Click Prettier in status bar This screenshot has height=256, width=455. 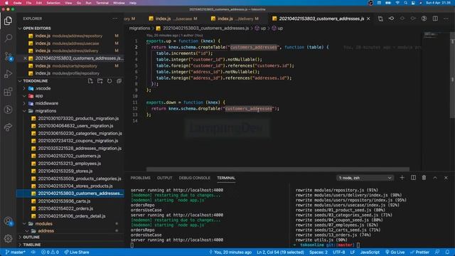point(419,252)
